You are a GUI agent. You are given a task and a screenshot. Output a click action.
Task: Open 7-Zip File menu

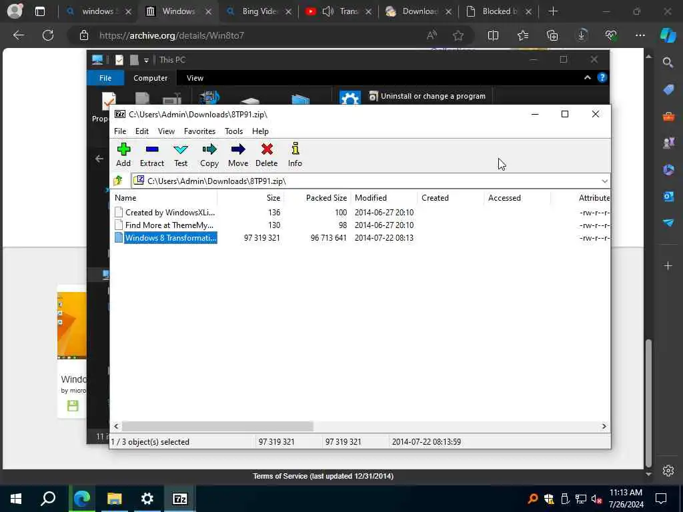click(x=120, y=131)
